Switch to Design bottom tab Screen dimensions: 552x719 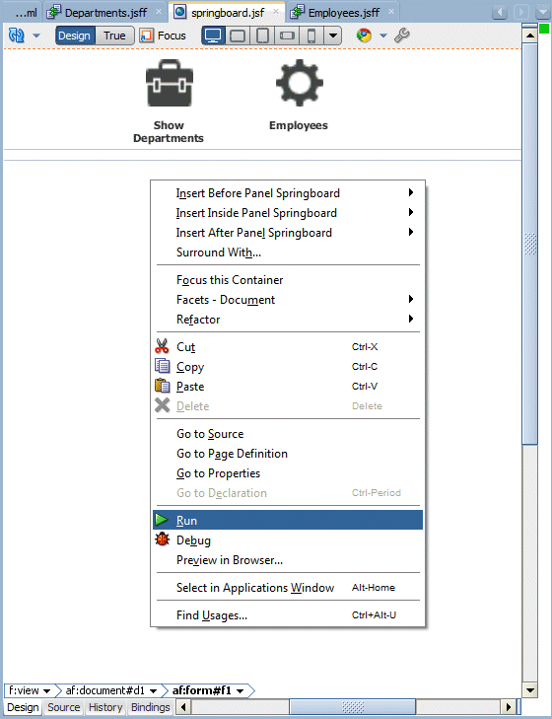23,707
